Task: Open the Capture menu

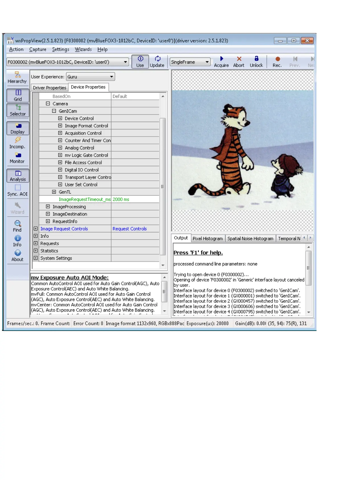Action: [x=38, y=49]
